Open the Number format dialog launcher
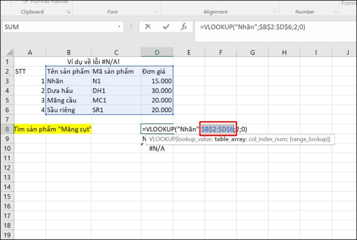This screenshot has width=357, height=240. 336,12
